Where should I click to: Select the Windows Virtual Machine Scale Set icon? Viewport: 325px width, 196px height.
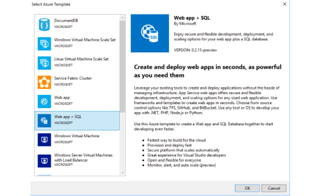coord(44,43)
